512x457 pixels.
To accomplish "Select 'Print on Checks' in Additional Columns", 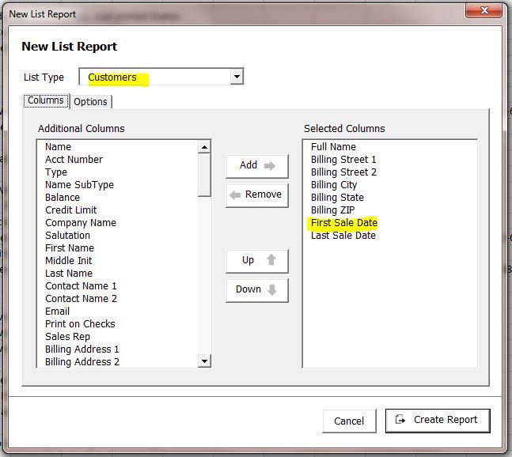I will coord(81,324).
